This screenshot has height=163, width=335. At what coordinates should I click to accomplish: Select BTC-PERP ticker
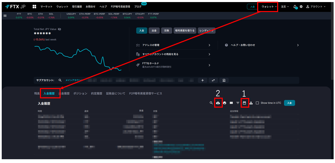(x=100, y=15)
